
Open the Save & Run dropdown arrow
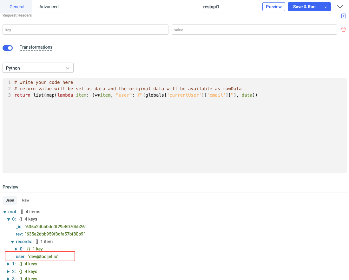[325, 7]
